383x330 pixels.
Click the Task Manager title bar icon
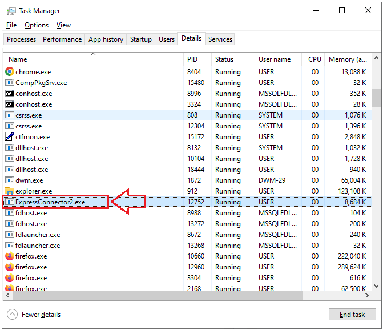11,11
